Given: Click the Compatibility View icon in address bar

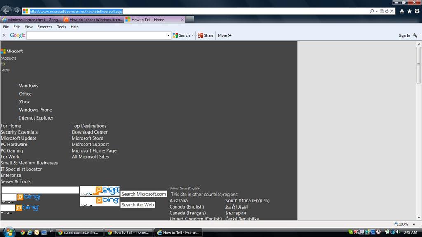Looking at the screenshot, I should click(382, 11).
